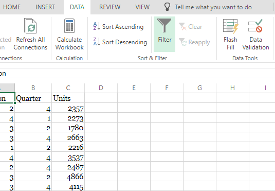This screenshot has width=275, height=191.
Task: Click the Clear filter icon
Action: click(x=182, y=27)
